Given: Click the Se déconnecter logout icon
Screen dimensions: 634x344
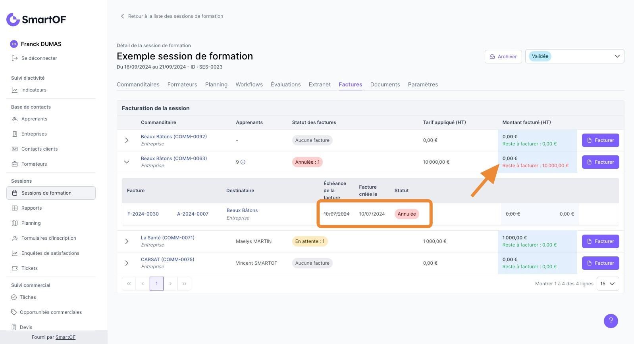Looking at the screenshot, I should pyautogui.click(x=15, y=58).
